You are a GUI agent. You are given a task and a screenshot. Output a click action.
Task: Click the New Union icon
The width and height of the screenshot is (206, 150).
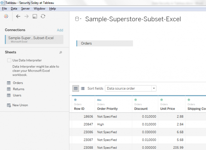tap(9, 105)
